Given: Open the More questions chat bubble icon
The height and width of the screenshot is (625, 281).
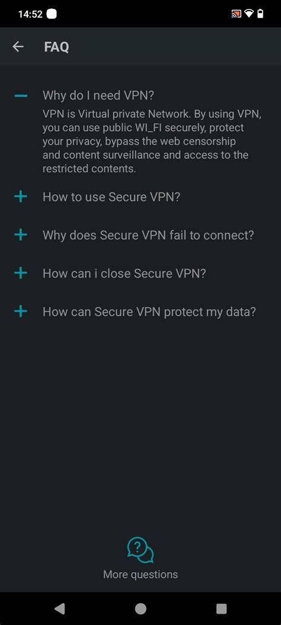Looking at the screenshot, I should tap(140, 550).
